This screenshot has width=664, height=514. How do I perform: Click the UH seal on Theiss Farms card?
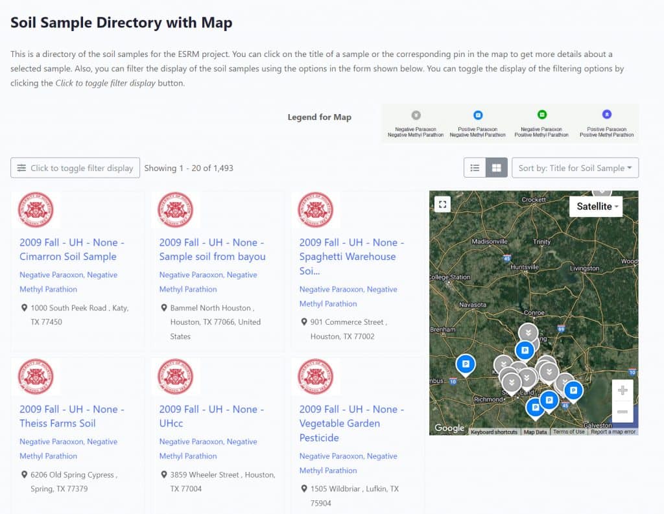(36, 377)
